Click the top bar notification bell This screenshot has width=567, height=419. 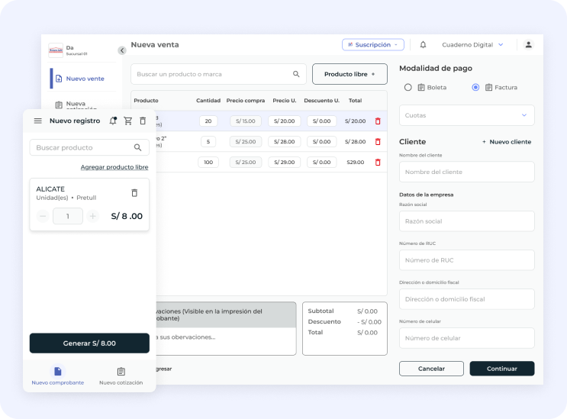(x=423, y=44)
